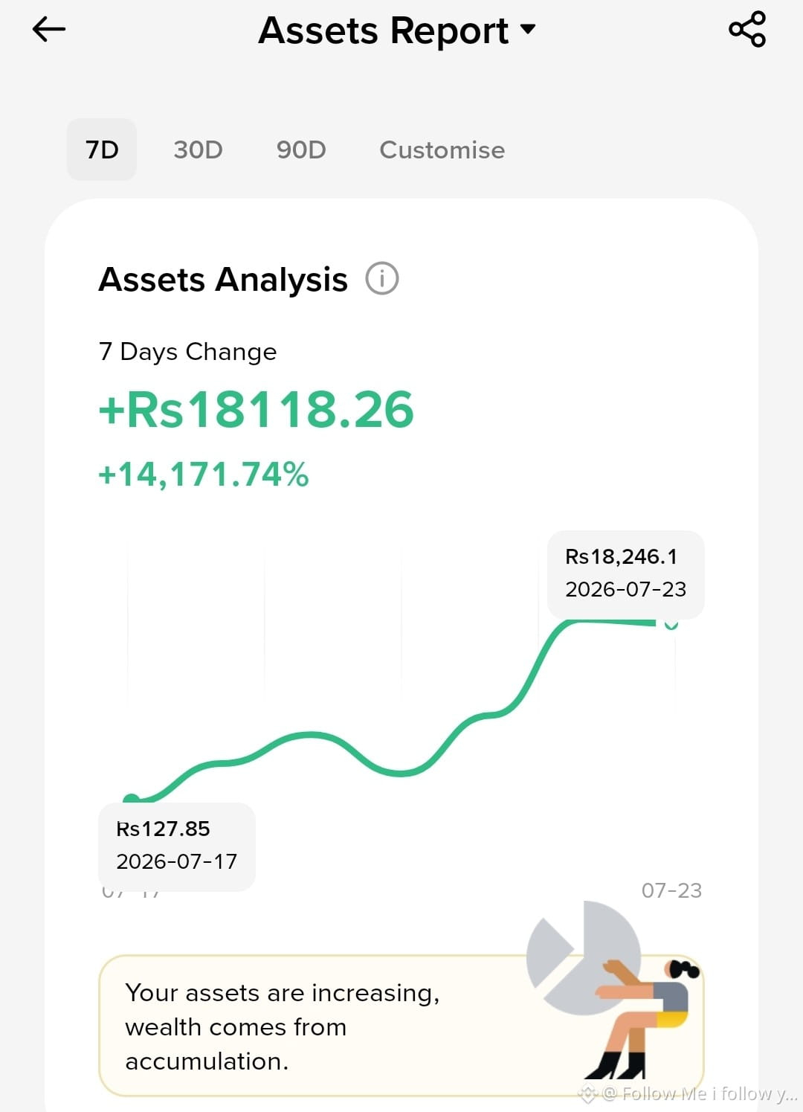The height and width of the screenshot is (1112, 803).
Task: Tap the chart start point dot
Action: pos(132,800)
